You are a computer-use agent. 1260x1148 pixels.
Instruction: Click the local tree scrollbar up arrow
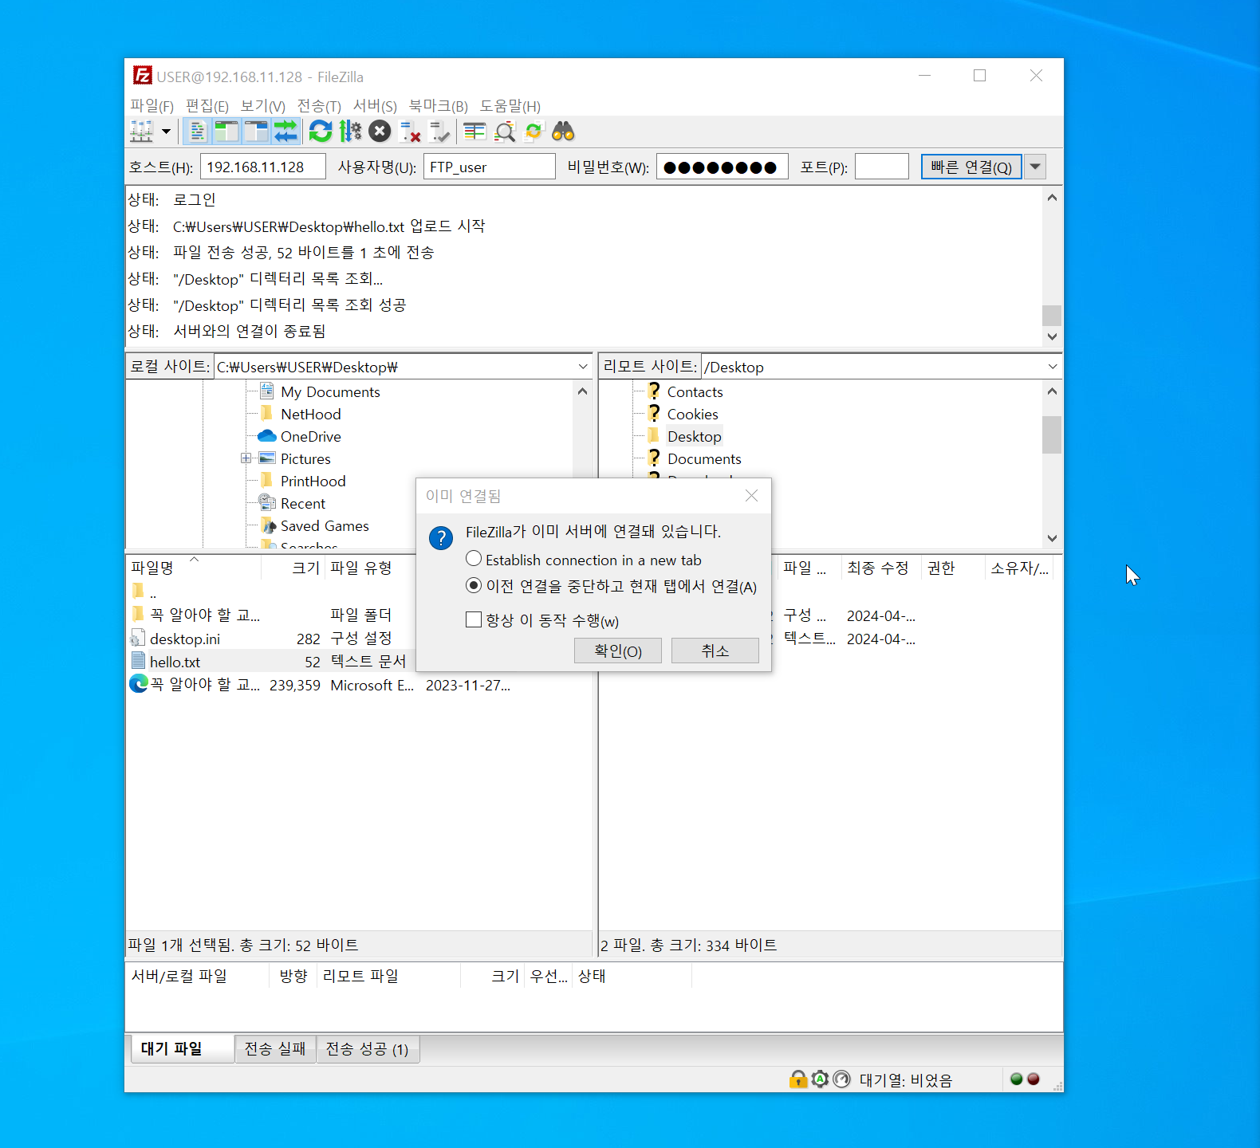[x=582, y=391]
